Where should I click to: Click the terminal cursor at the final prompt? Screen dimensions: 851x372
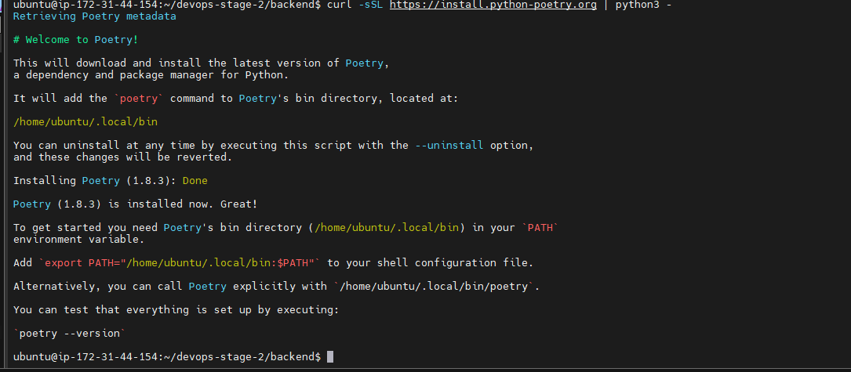330,357
